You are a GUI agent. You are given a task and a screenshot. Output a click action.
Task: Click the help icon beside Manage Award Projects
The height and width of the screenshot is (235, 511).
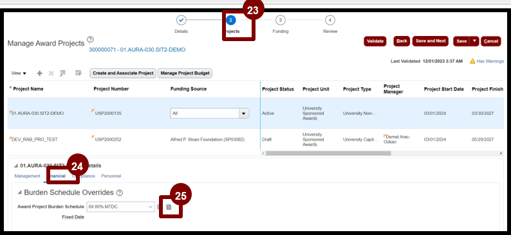[90, 40]
